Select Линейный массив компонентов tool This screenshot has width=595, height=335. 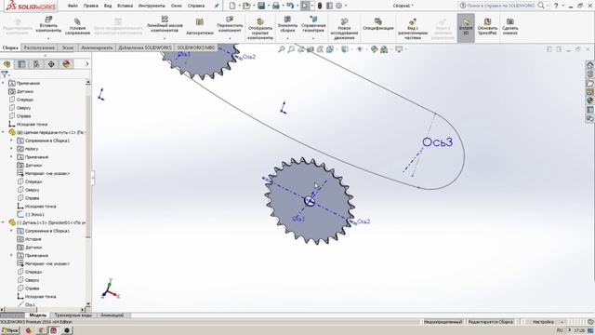pos(165,24)
